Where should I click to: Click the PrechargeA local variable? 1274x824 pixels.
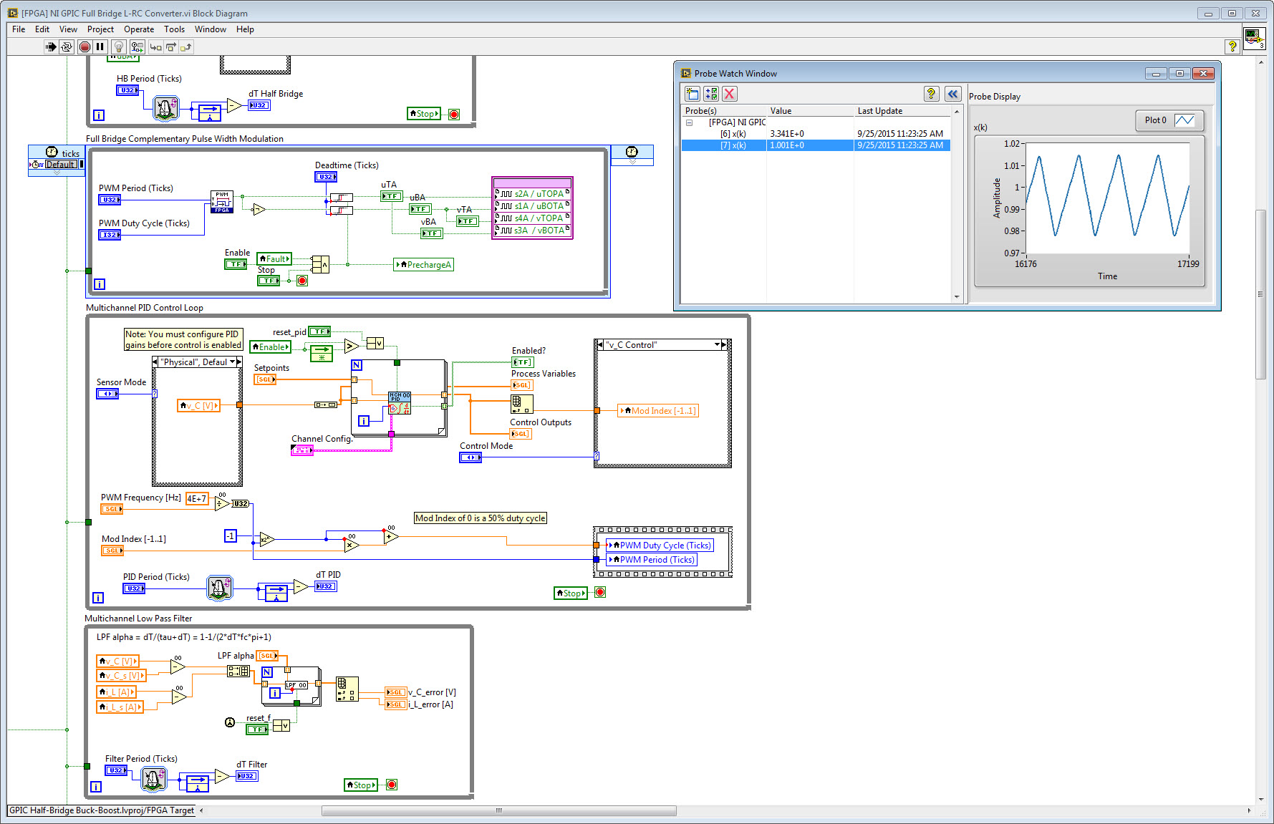[424, 265]
